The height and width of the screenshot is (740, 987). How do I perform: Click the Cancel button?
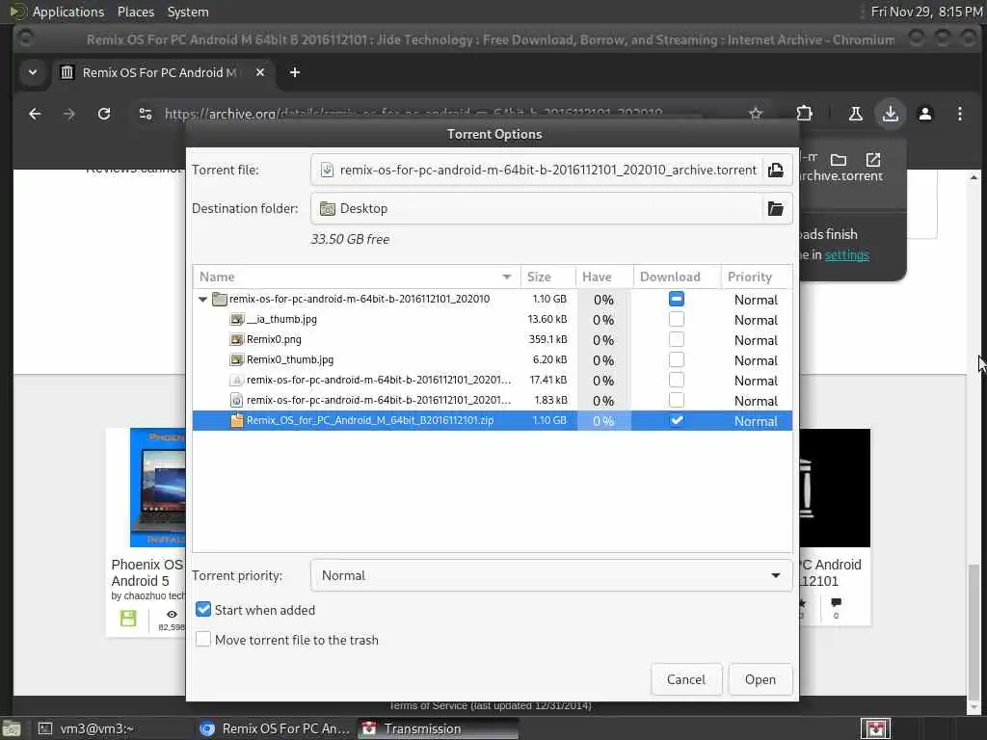[686, 679]
